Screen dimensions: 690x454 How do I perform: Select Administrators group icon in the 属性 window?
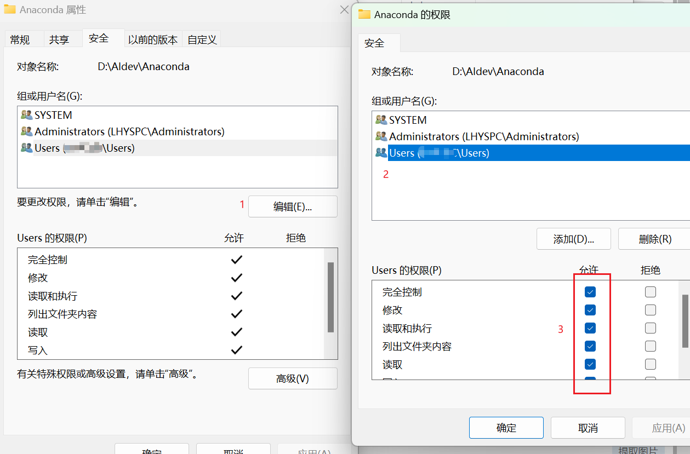[x=27, y=131]
